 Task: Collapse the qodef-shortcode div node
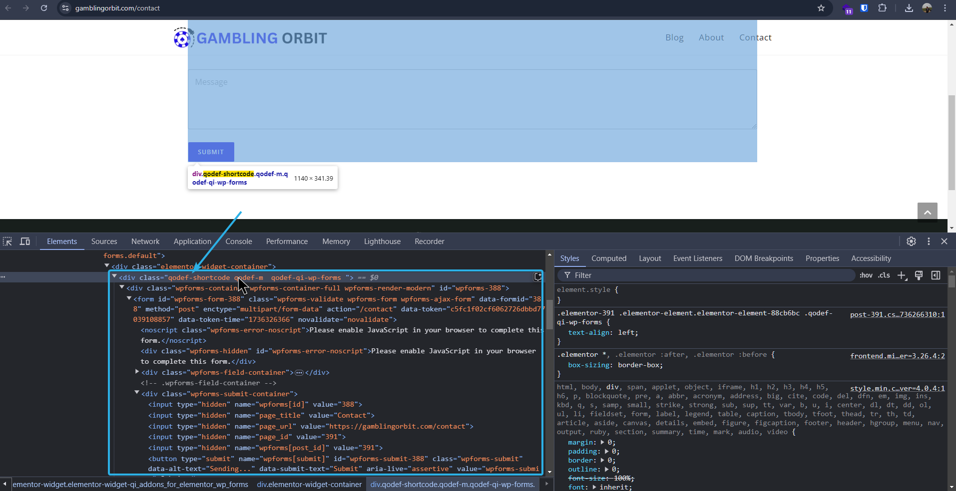click(x=114, y=276)
